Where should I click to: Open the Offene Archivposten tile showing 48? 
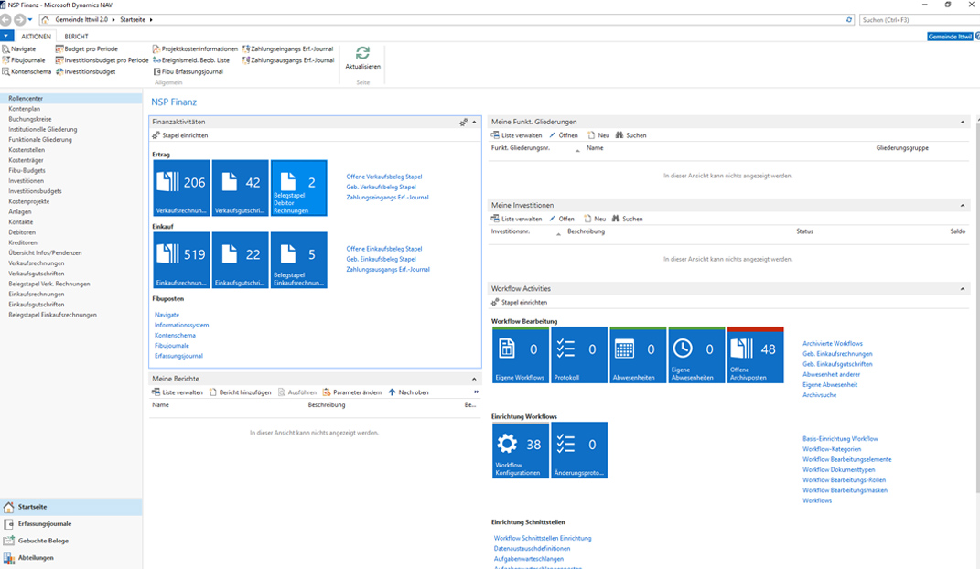tap(755, 355)
